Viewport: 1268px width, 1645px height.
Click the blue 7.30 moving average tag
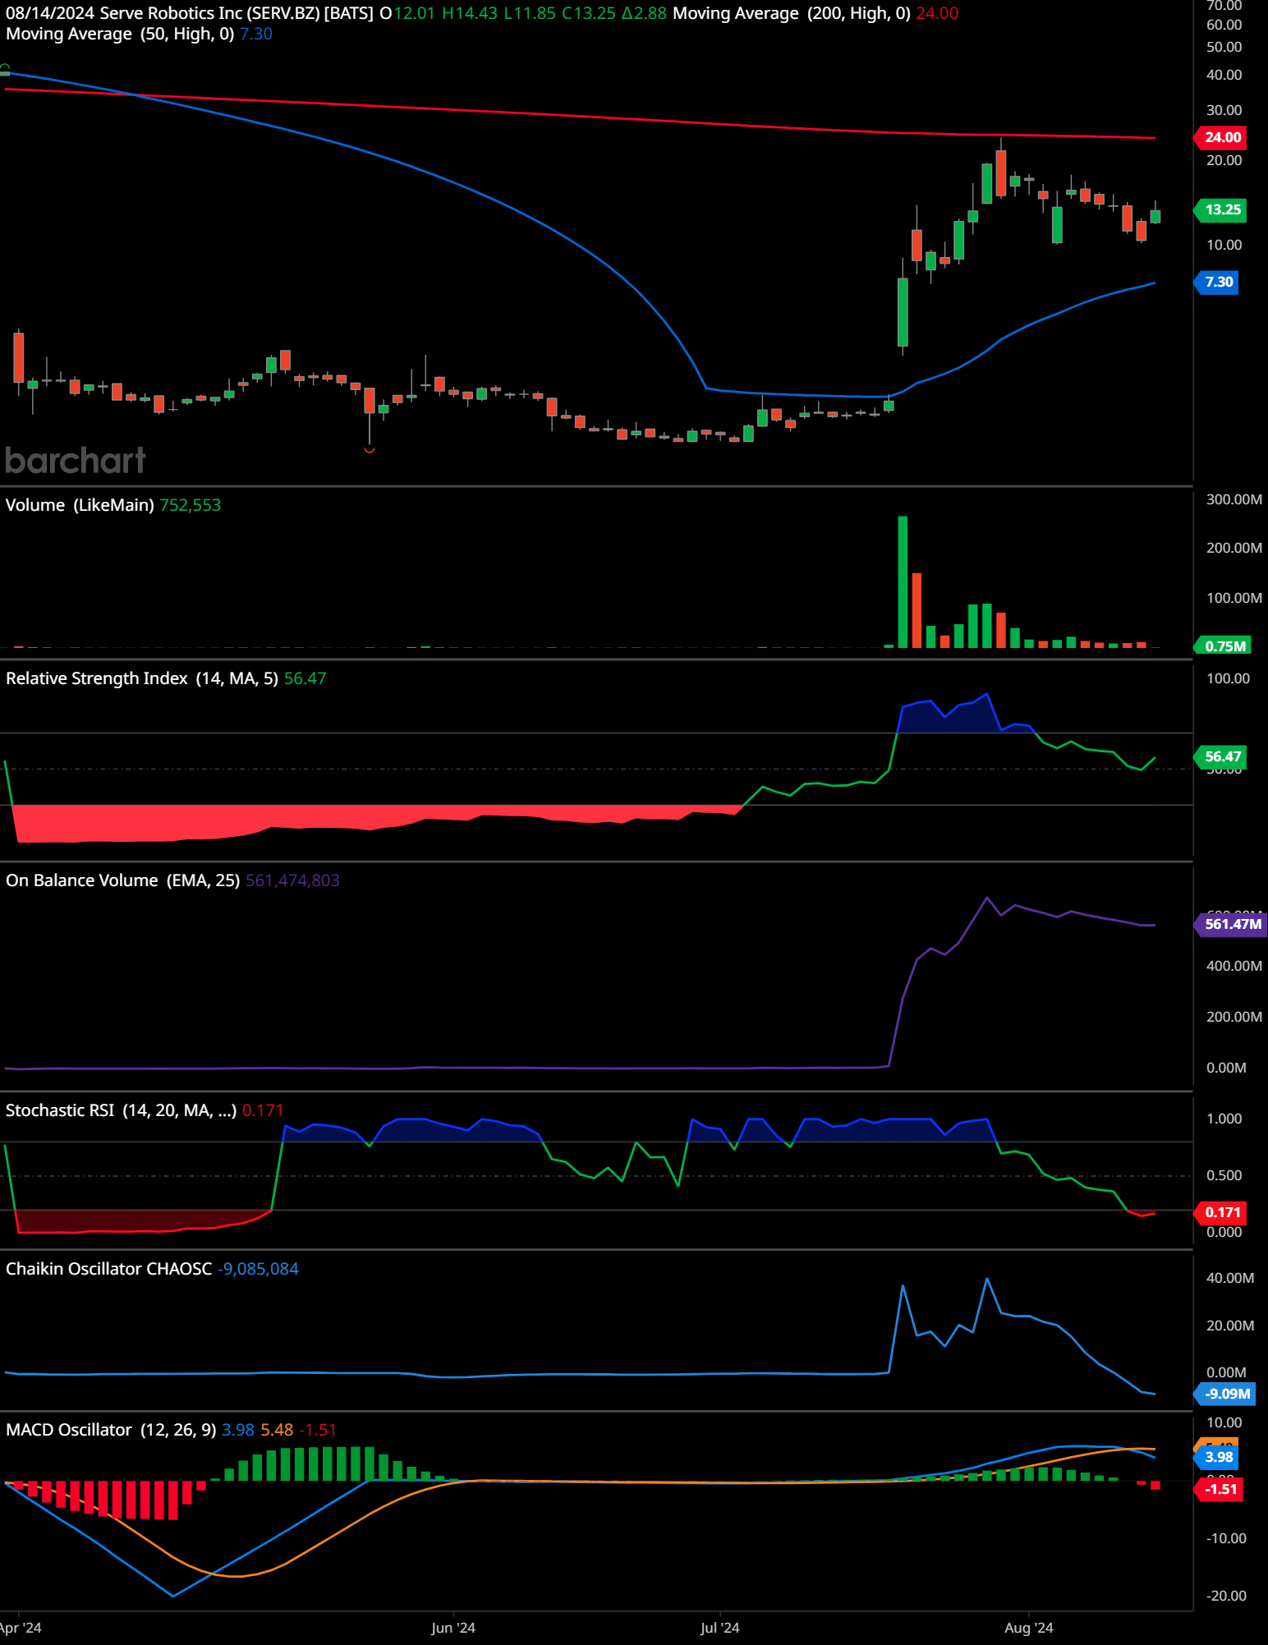[1216, 283]
